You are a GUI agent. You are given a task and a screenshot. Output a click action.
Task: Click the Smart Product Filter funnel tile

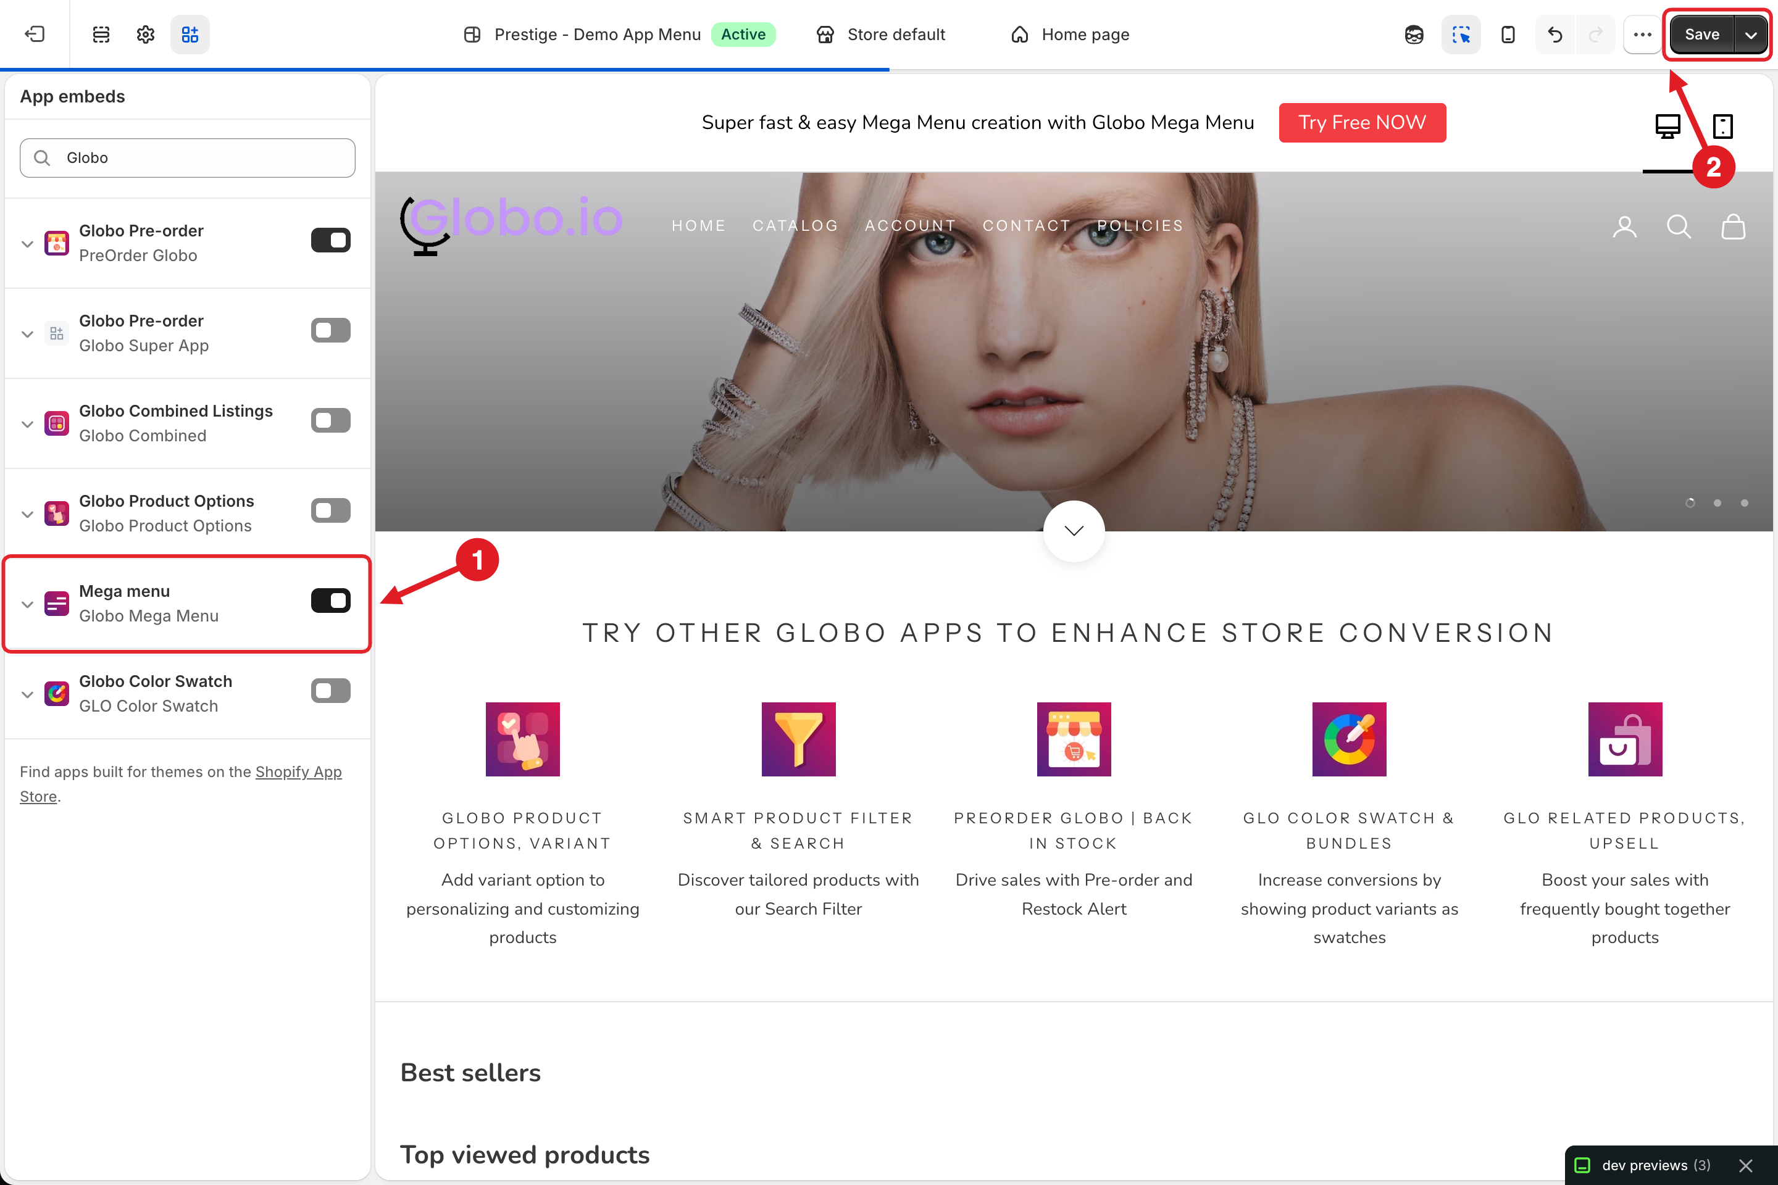798,739
